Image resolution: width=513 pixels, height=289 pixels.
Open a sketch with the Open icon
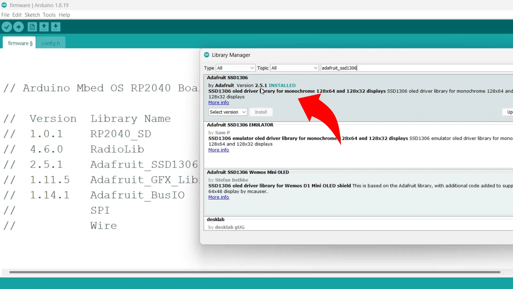click(x=44, y=27)
